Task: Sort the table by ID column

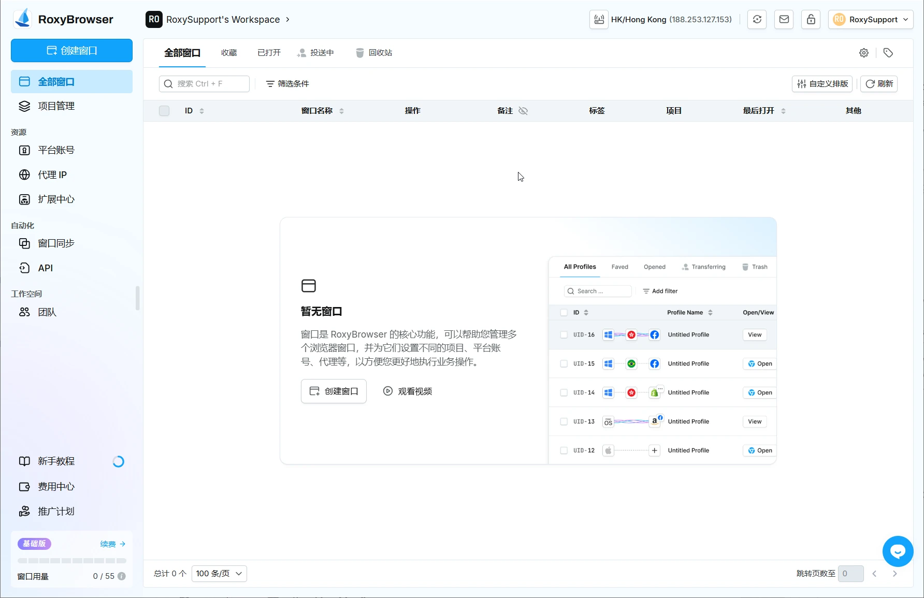Action: 201,111
